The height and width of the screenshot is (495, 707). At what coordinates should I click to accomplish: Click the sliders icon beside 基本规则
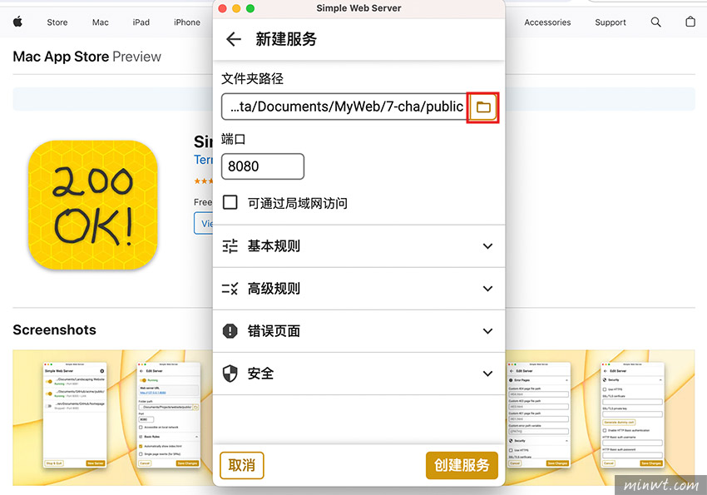(x=230, y=246)
